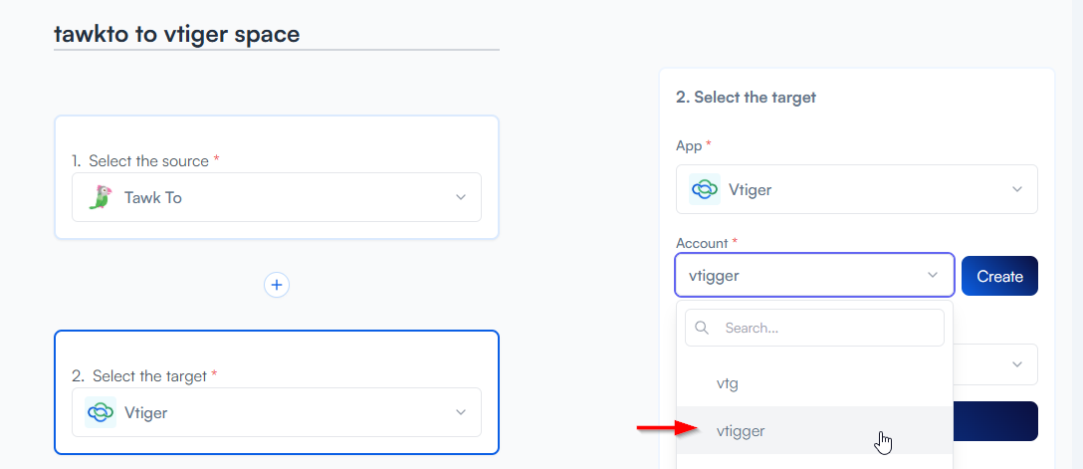Image resolution: width=1083 pixels, height=469 pixels.
Task: Click the dark blue button behind the list
Action: pyautogui.click(x=995, y=421)
